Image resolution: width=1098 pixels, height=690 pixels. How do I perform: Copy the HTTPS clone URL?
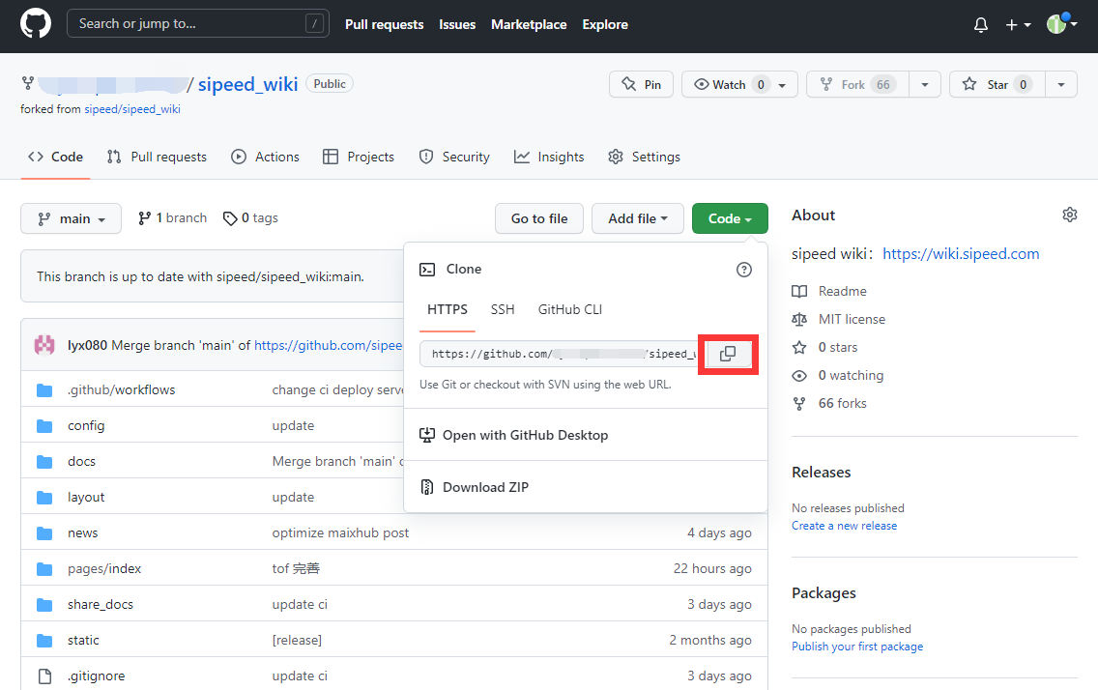(728, 354)
